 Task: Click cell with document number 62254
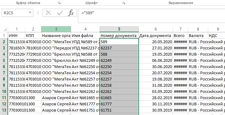[119, 73]
